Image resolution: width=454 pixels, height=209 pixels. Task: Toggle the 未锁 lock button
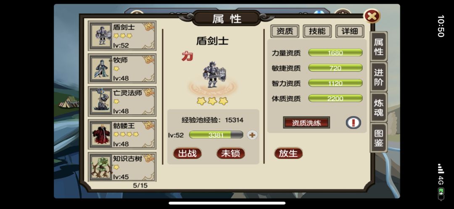click(230, 154)
